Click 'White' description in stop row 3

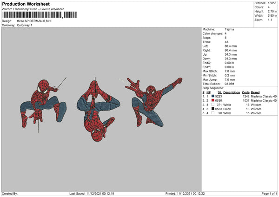(x=227, y=105)
